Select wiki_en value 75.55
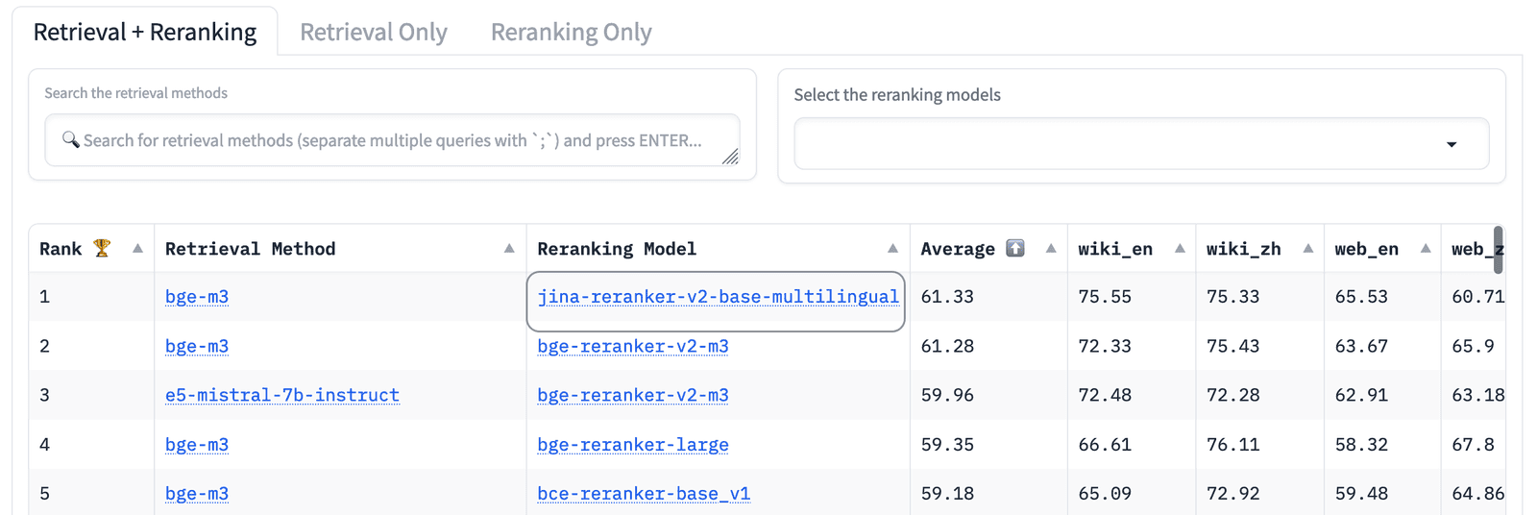1537x515 pixels. click(x=1105, y=297)
